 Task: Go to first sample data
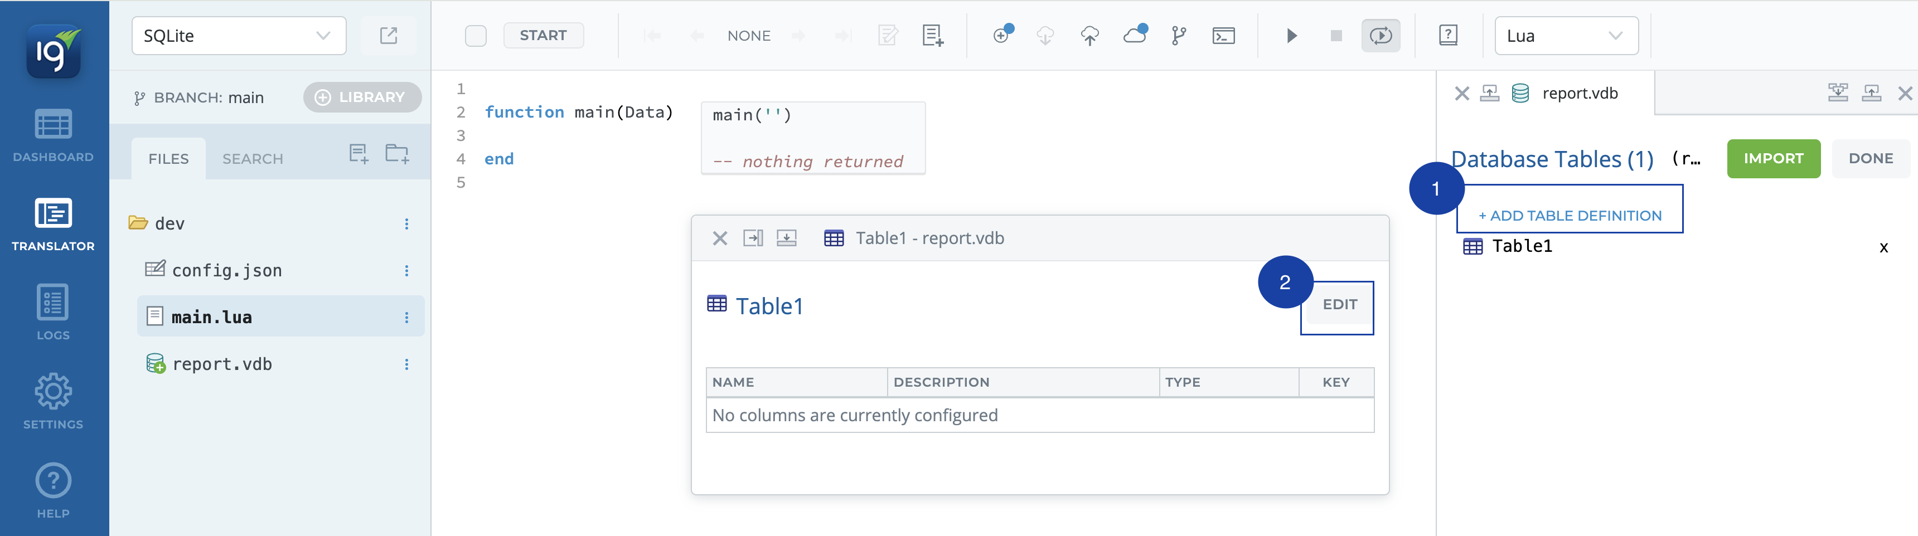653,36
